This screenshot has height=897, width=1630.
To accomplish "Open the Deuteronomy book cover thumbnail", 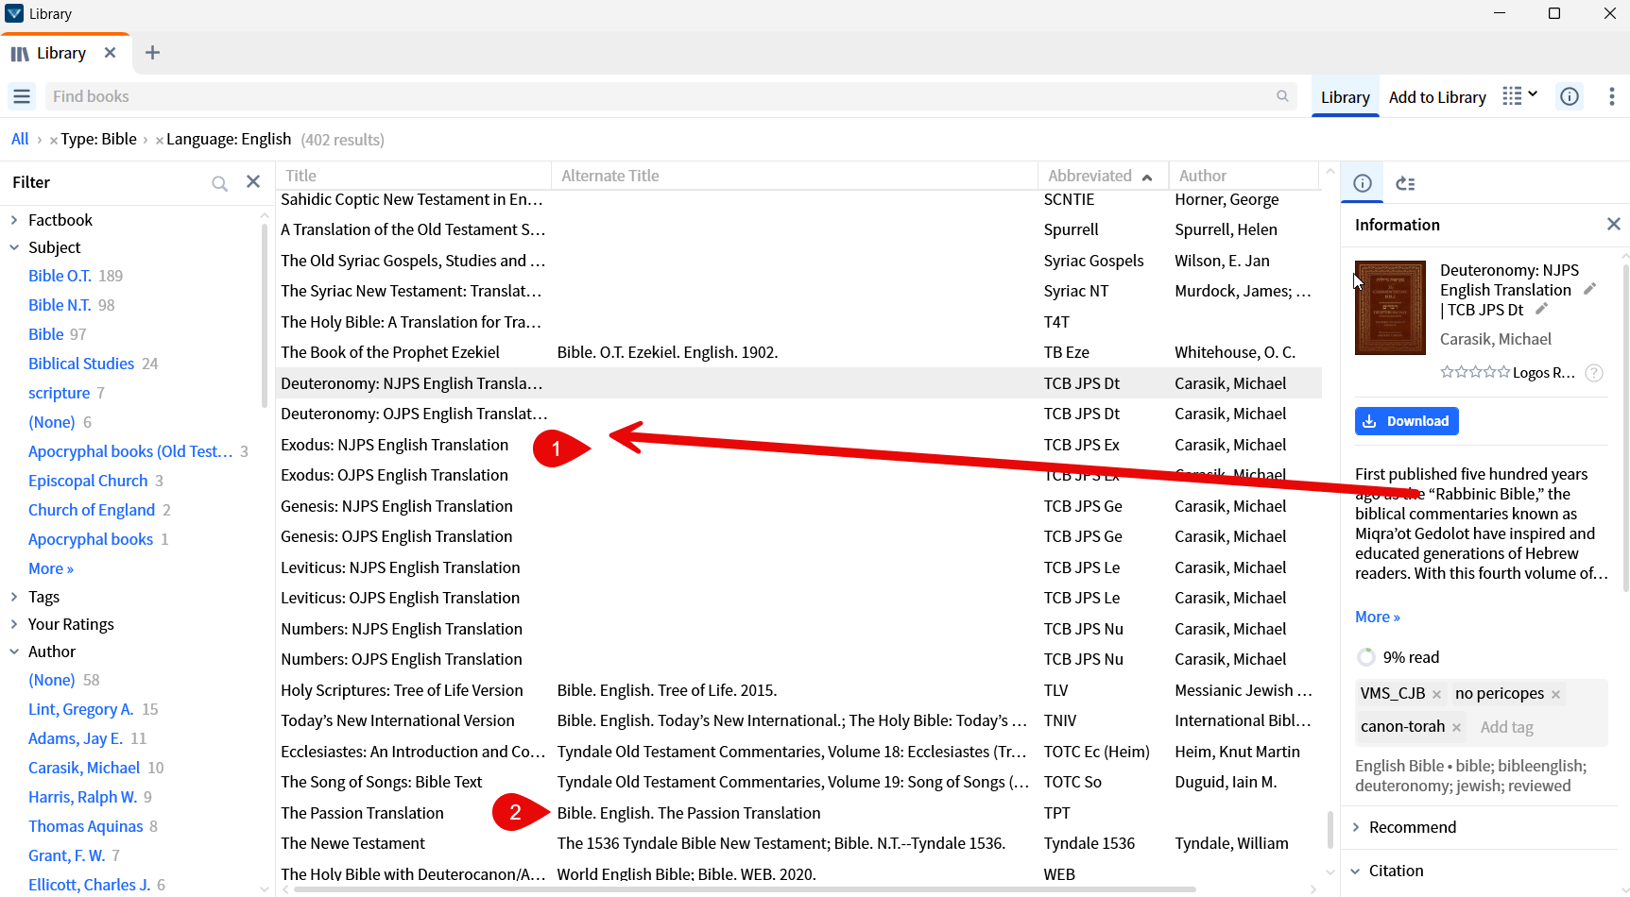I will [x=1390, y=308].
